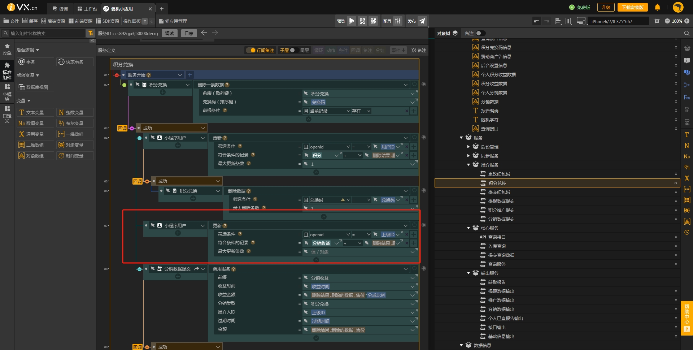Click the zoom out minus icon
The image size is (693, 350).
(x=667, y=21)
